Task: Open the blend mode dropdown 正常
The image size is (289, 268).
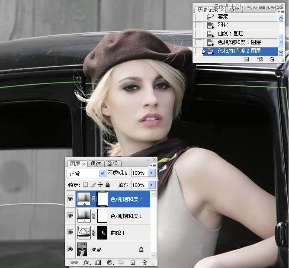Action: coord(87,173)
